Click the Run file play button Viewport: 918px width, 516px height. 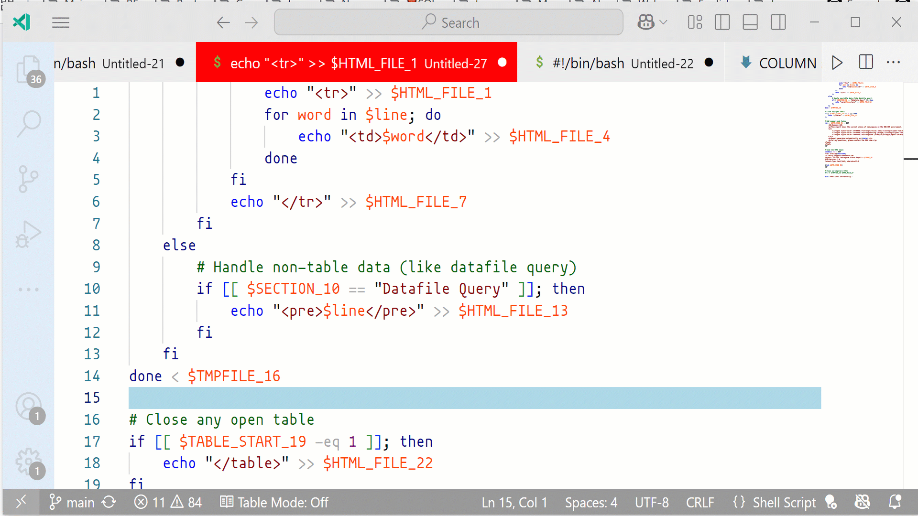[837, 63]
